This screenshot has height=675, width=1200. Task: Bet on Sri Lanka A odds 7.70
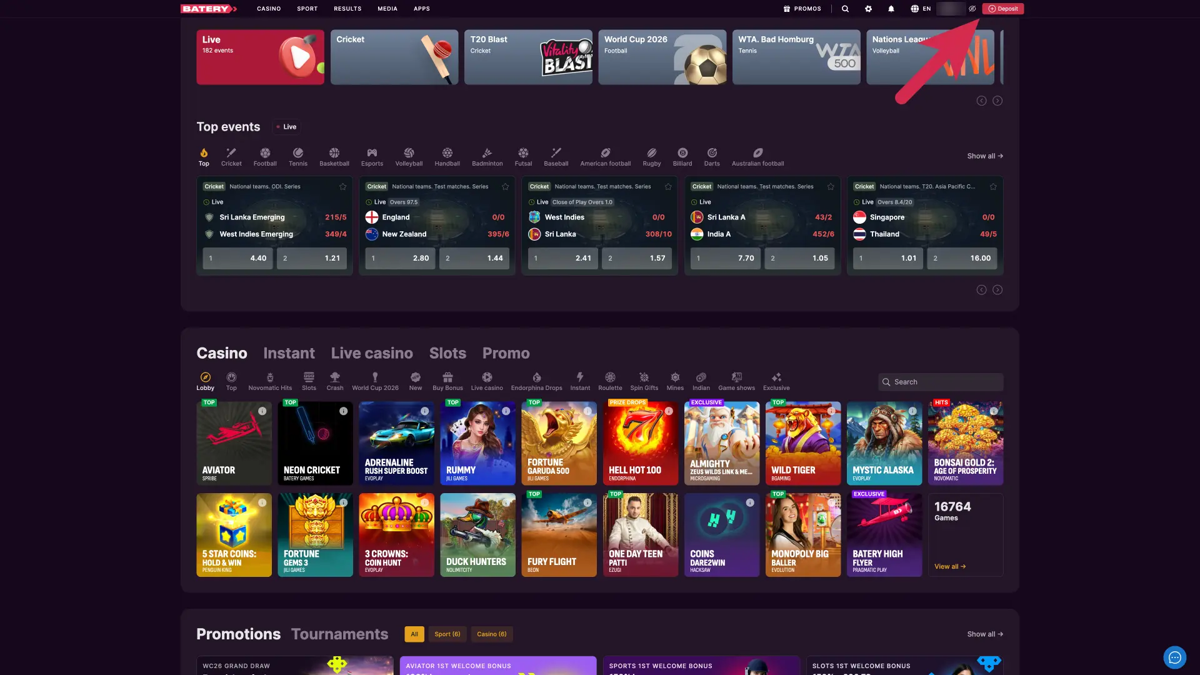[x=725, y=258]
